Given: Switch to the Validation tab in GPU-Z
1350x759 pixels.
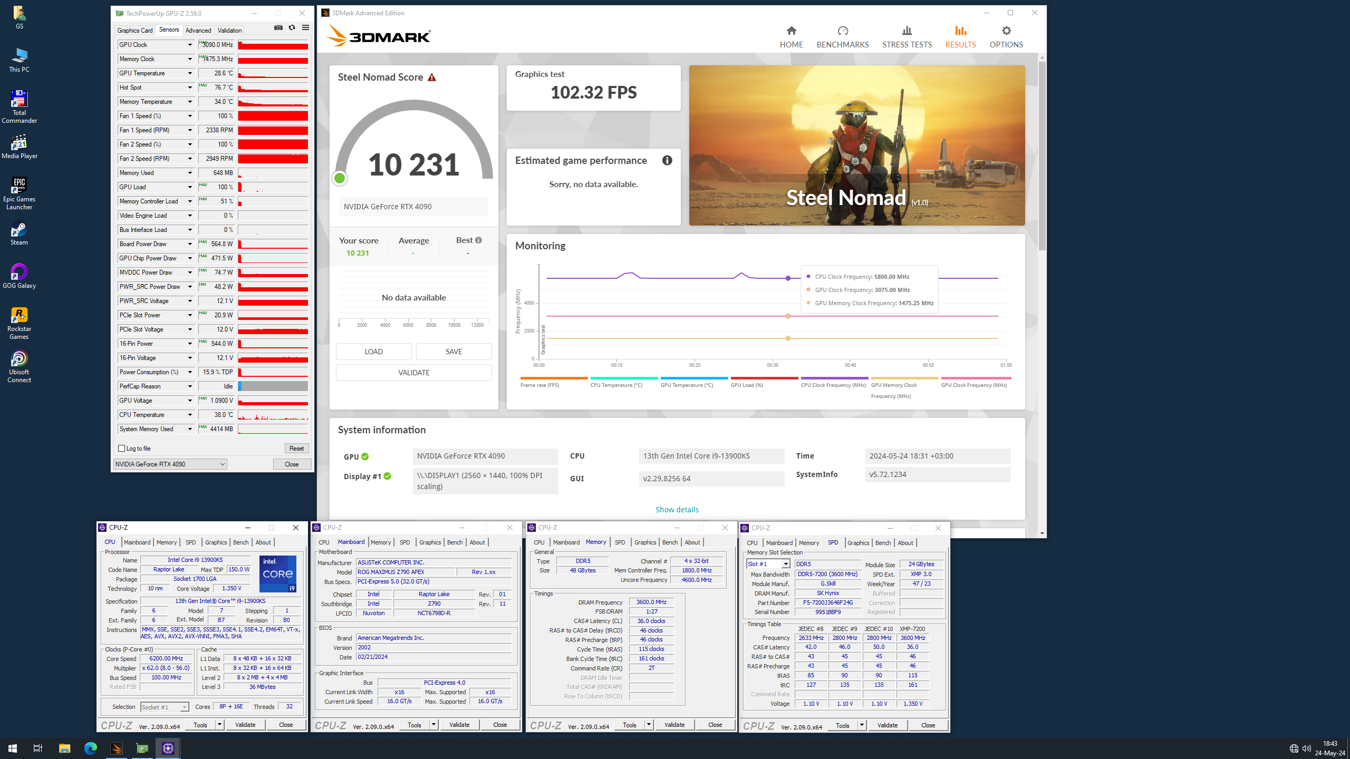Looking at the screenshot, I should (230, 30).
